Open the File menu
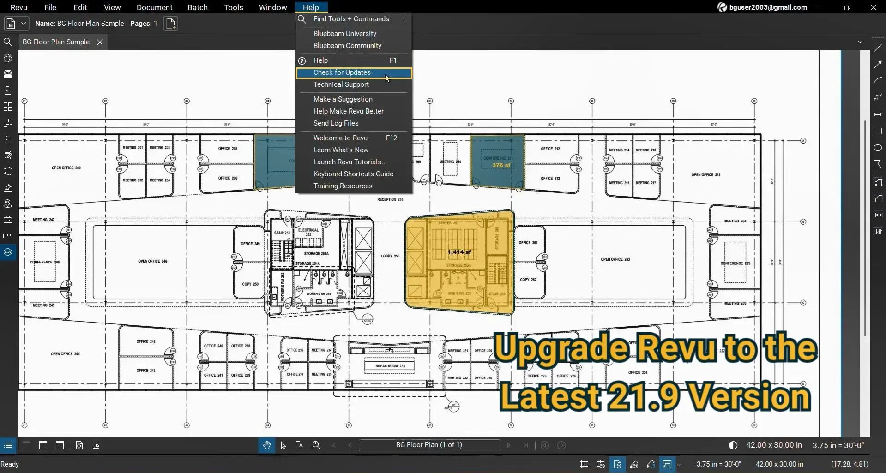Viewport: 886px width, 473px height. click(50, 7)
